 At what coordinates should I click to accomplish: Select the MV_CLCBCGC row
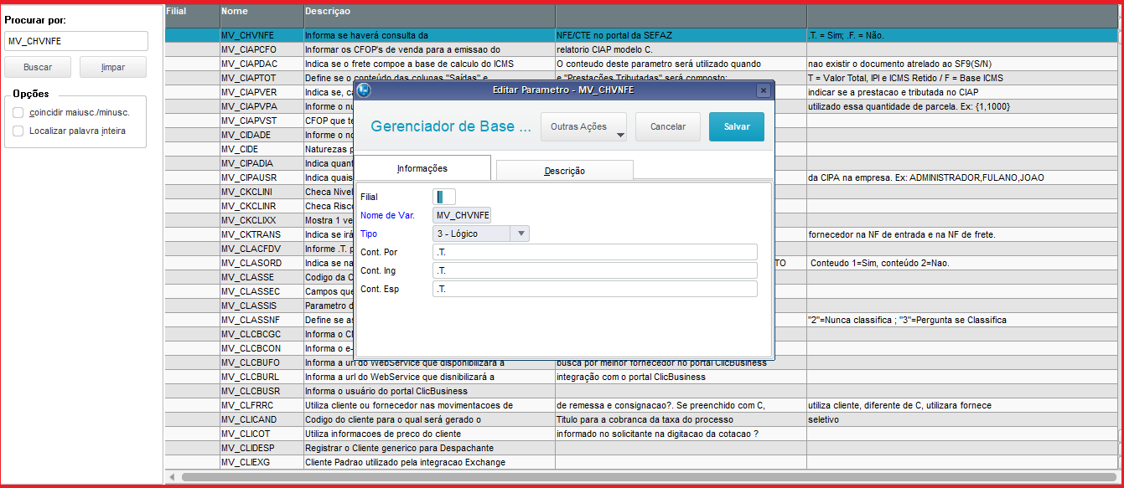(x=641, y=334)
